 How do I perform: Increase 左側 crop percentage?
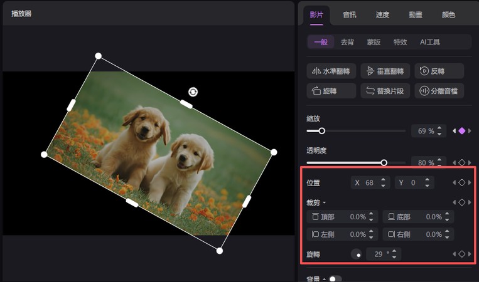coord(371,232)
